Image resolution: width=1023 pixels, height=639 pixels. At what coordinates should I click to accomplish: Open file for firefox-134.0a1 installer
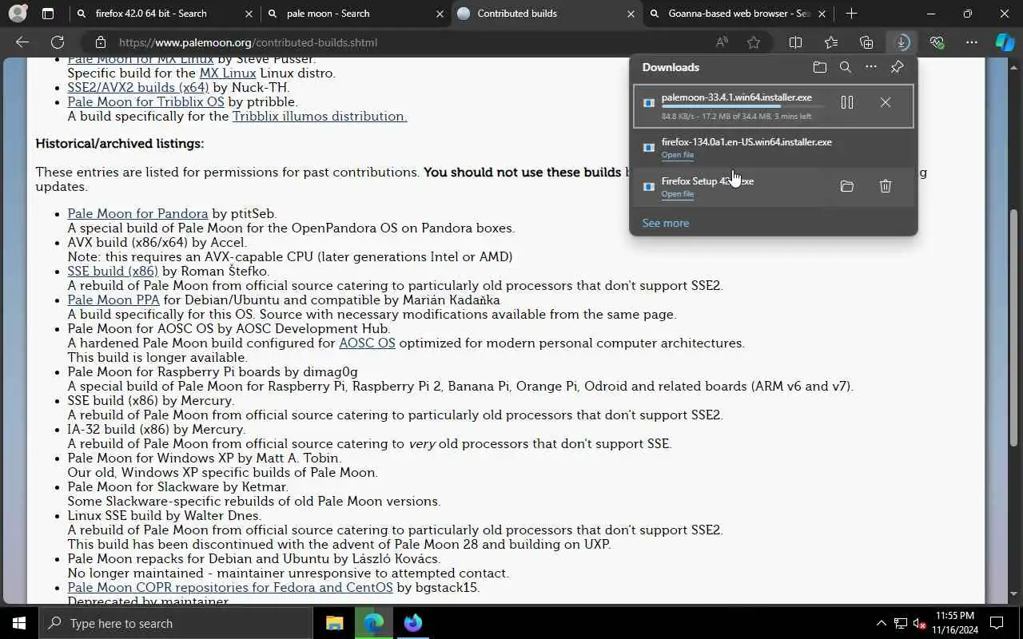[678, 155]
